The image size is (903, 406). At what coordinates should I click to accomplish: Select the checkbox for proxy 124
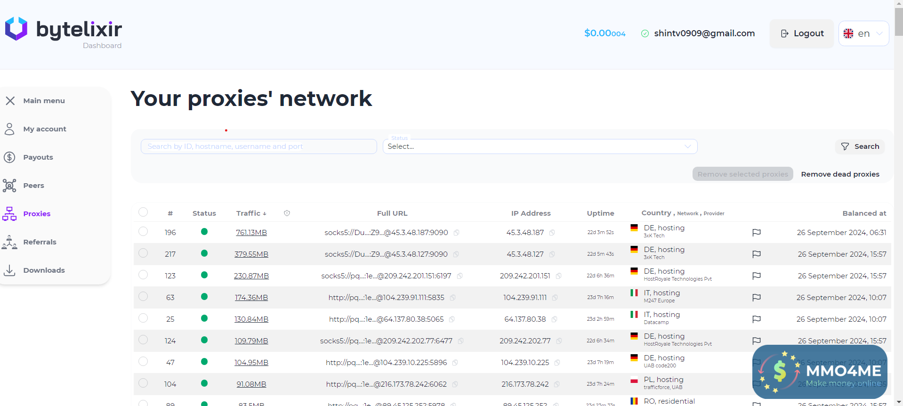tap(143, 340)
